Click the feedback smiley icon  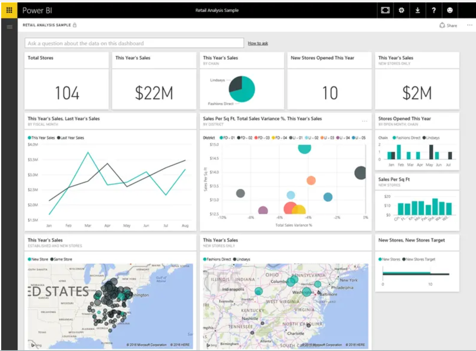[450, 11]
